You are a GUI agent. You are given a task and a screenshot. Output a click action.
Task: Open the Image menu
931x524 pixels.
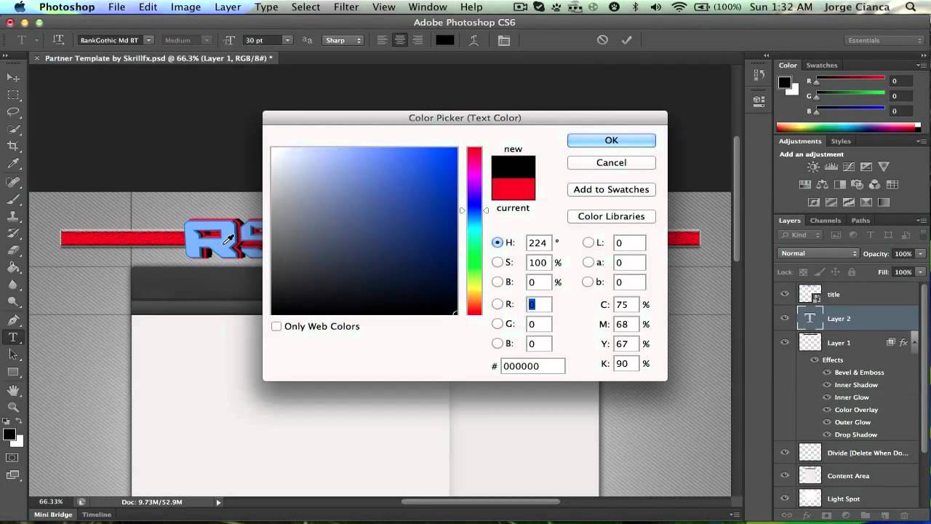click(185, 7)
